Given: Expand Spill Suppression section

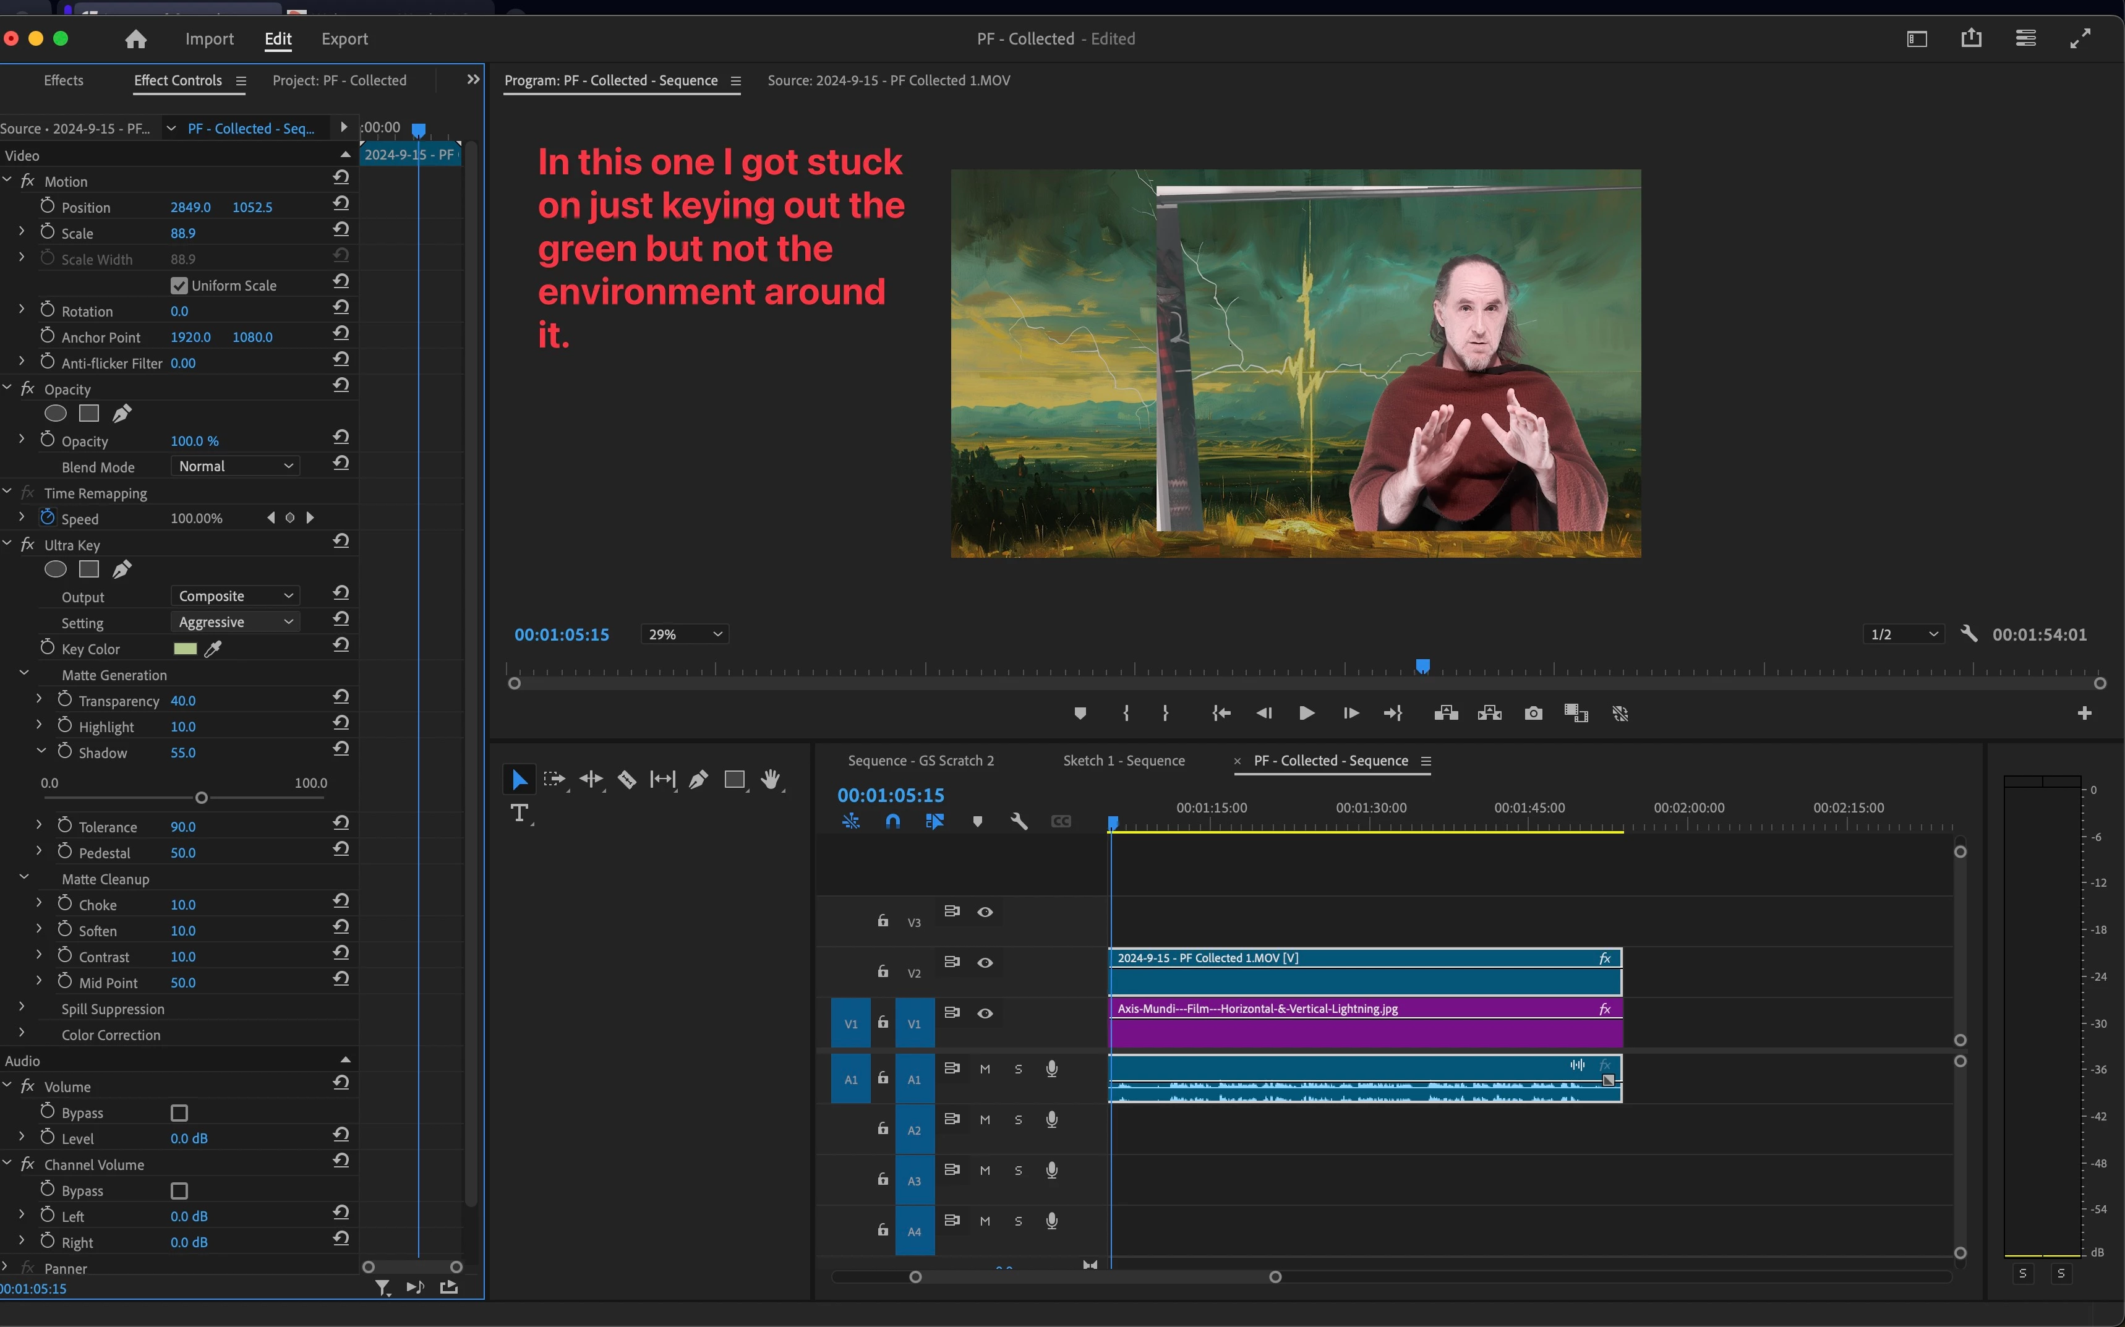Looking at the screenshot, I should [x=22, y=1007].
